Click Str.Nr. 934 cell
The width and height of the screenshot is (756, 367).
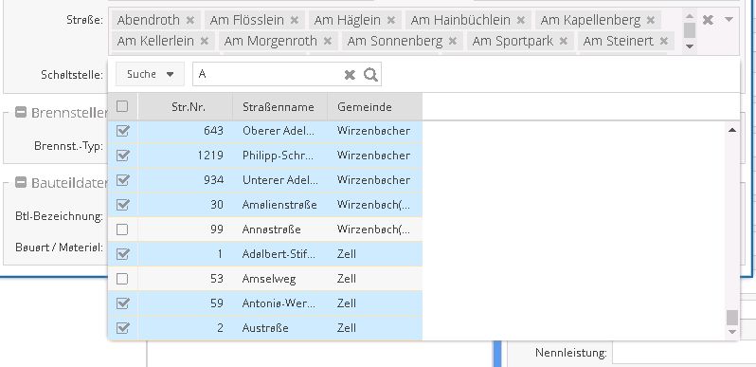[186, 180]
